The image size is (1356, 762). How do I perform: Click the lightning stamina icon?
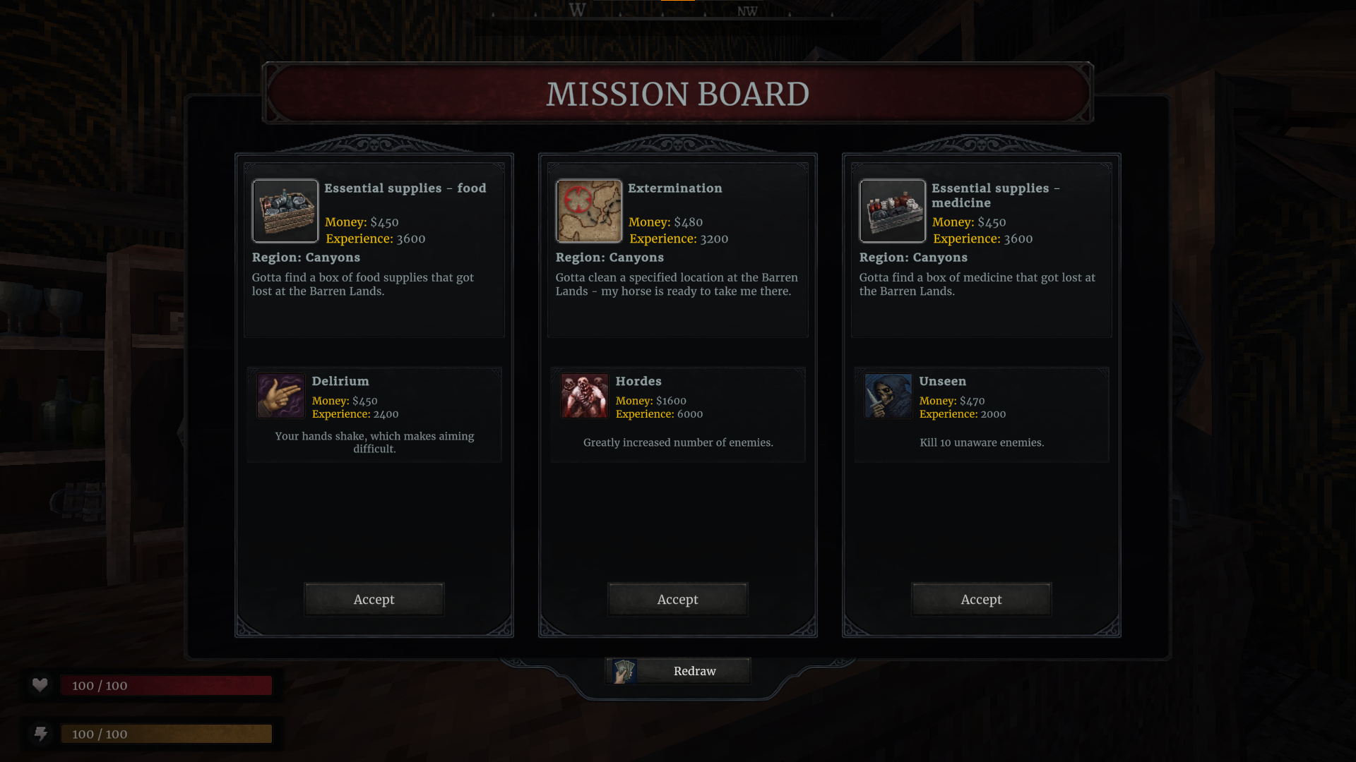41,734
